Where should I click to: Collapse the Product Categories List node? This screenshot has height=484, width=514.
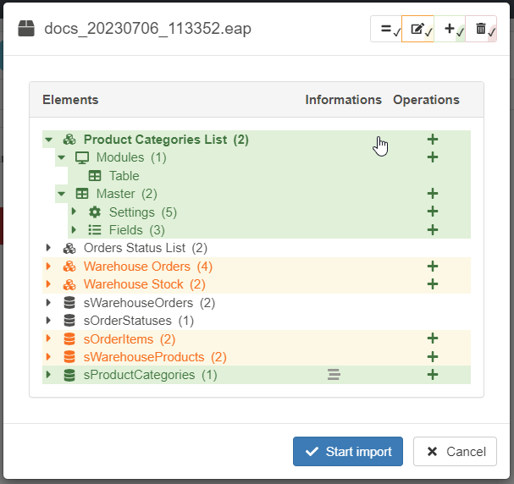pos(48,140)
